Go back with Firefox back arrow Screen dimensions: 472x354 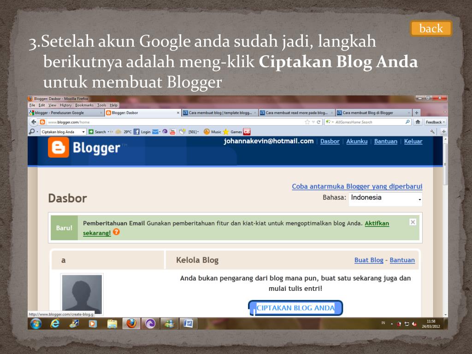(34, 122)
